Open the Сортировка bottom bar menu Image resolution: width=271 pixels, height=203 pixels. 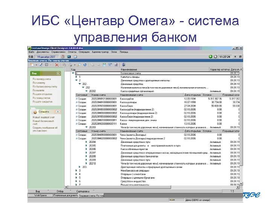pos(83,191)
